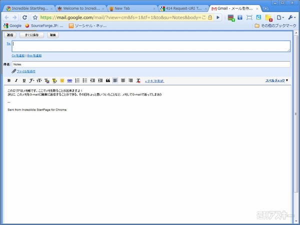Screen dimensions: 300x225
Task: Click the Discard (破棄) button
Action: (x=53, y=35)
